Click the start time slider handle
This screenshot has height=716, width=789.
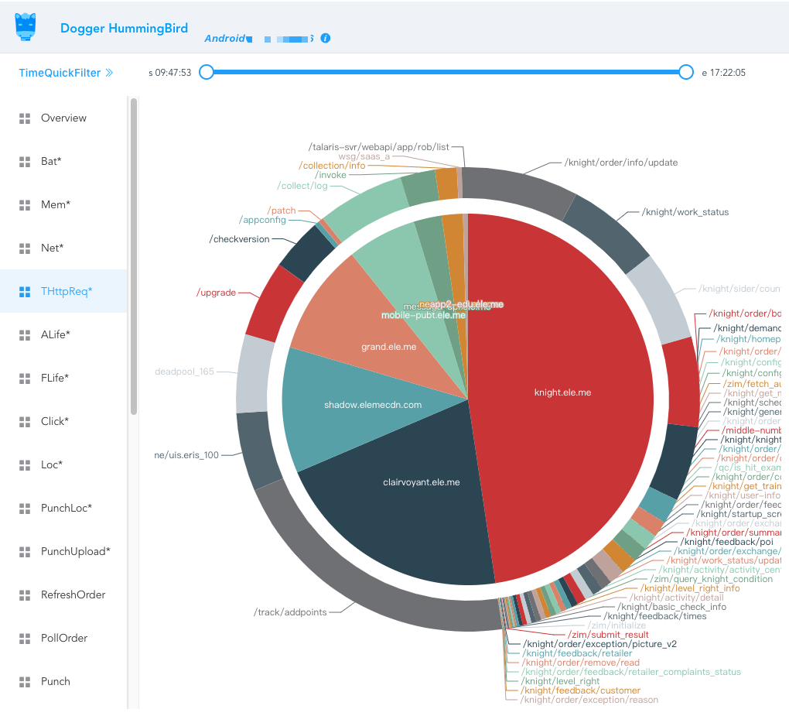pyautogui.click(x=207, y=73)
